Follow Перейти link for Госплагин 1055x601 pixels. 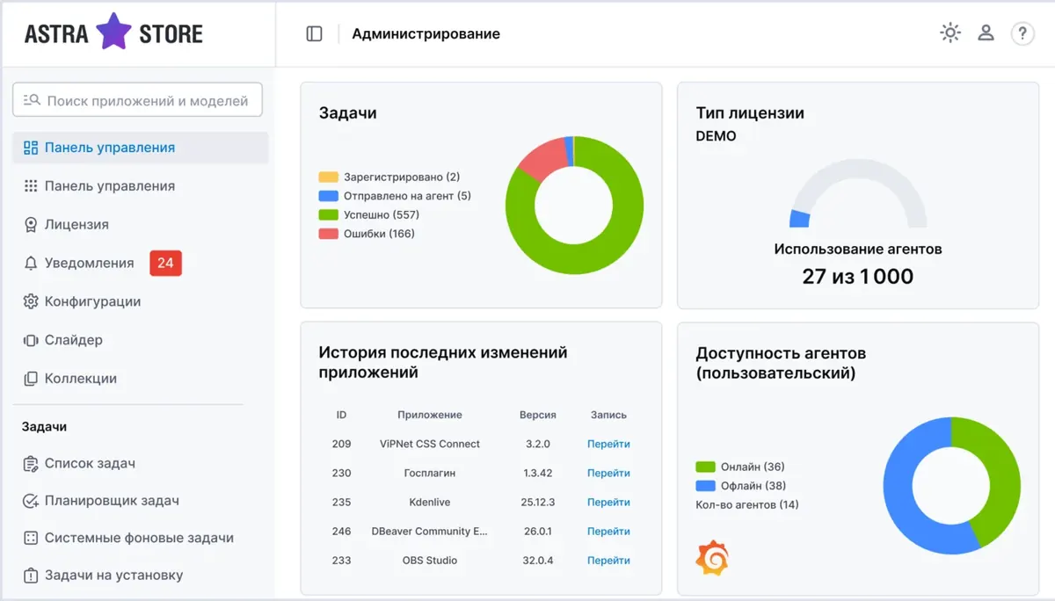tap(608, 473)
